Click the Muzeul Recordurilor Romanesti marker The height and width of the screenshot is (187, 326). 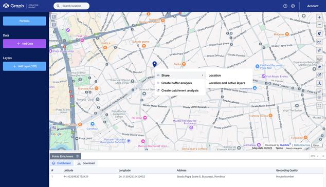[191, 127]
